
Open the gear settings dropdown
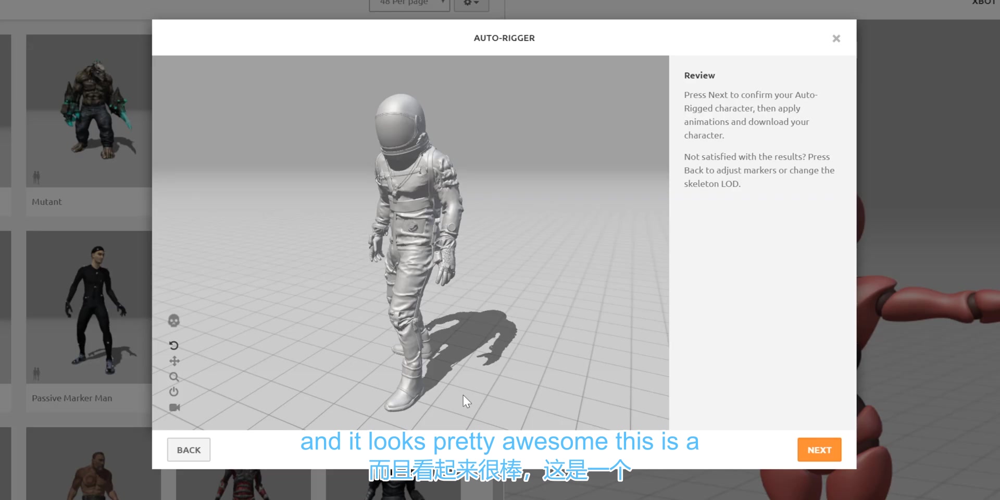coord(471,4)
